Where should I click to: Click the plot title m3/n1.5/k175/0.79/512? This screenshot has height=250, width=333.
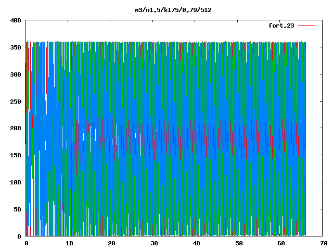[x=173, y=10]
